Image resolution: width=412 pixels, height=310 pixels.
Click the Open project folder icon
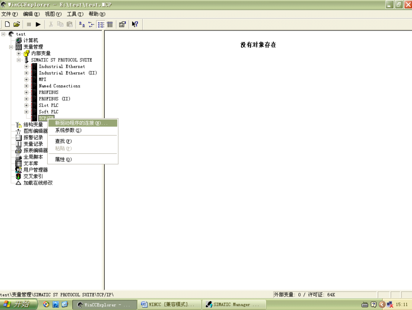click(17, 25)
